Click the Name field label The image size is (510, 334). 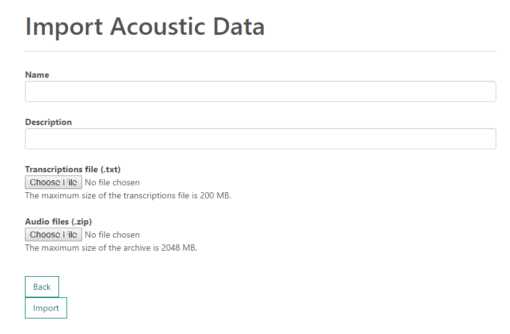coord(37,75)
